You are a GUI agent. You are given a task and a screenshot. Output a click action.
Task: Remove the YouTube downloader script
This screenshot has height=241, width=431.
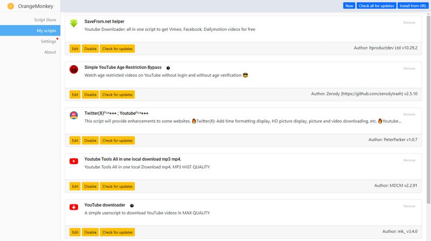click(409, 206)
